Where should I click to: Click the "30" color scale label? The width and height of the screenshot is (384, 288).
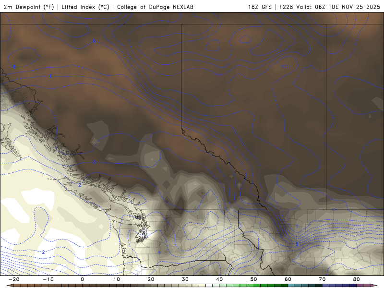(x=185, y=279)
